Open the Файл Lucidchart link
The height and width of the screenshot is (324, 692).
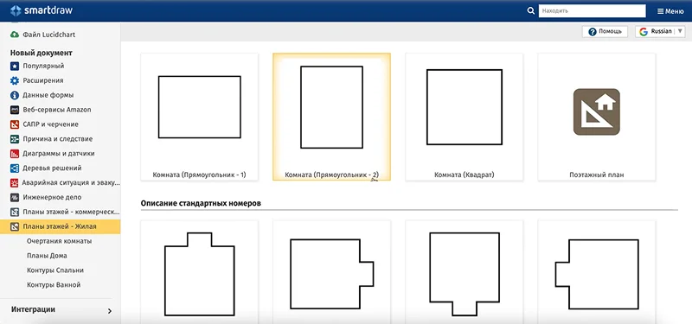point(49,35)
